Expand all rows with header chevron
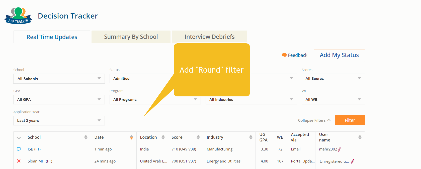The image size is (421, 169). point(19,138)
